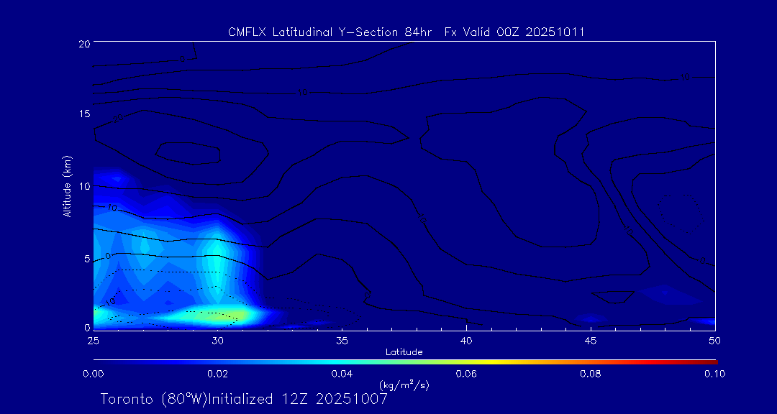This screenshot has height=414, width=777.
Task: Click color scale value '0.06'
Action: tap(466, 374)
